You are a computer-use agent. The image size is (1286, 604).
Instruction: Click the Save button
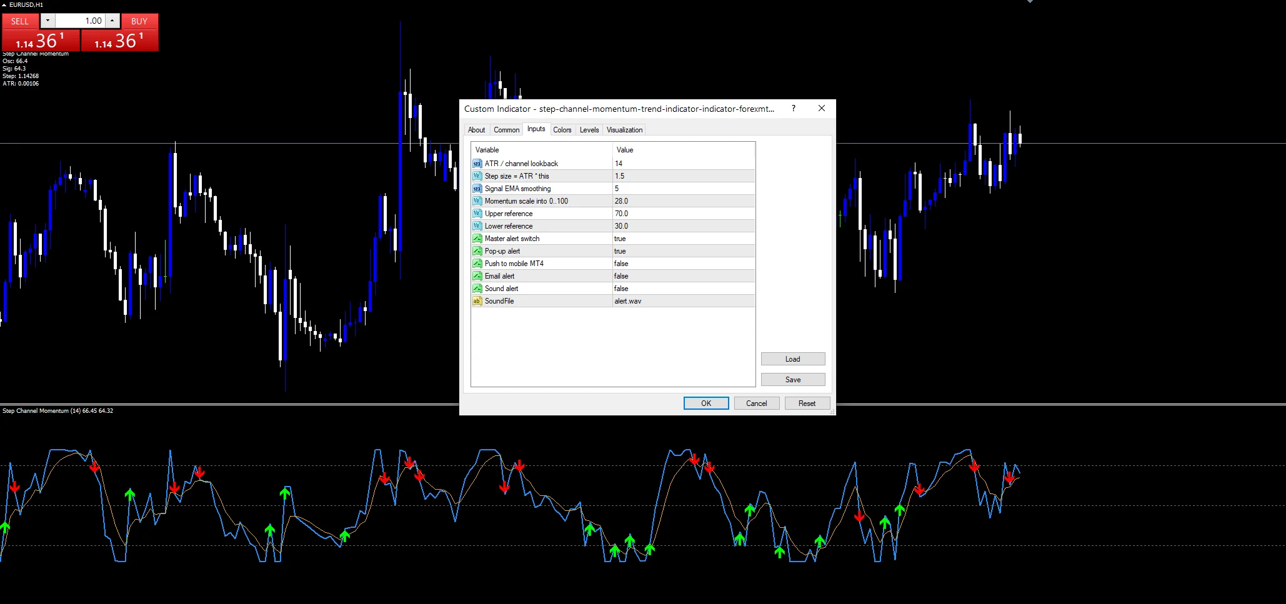(x=793, y=380)
